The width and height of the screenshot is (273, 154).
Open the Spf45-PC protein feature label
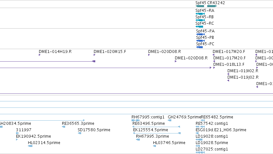tap(205, 44)
